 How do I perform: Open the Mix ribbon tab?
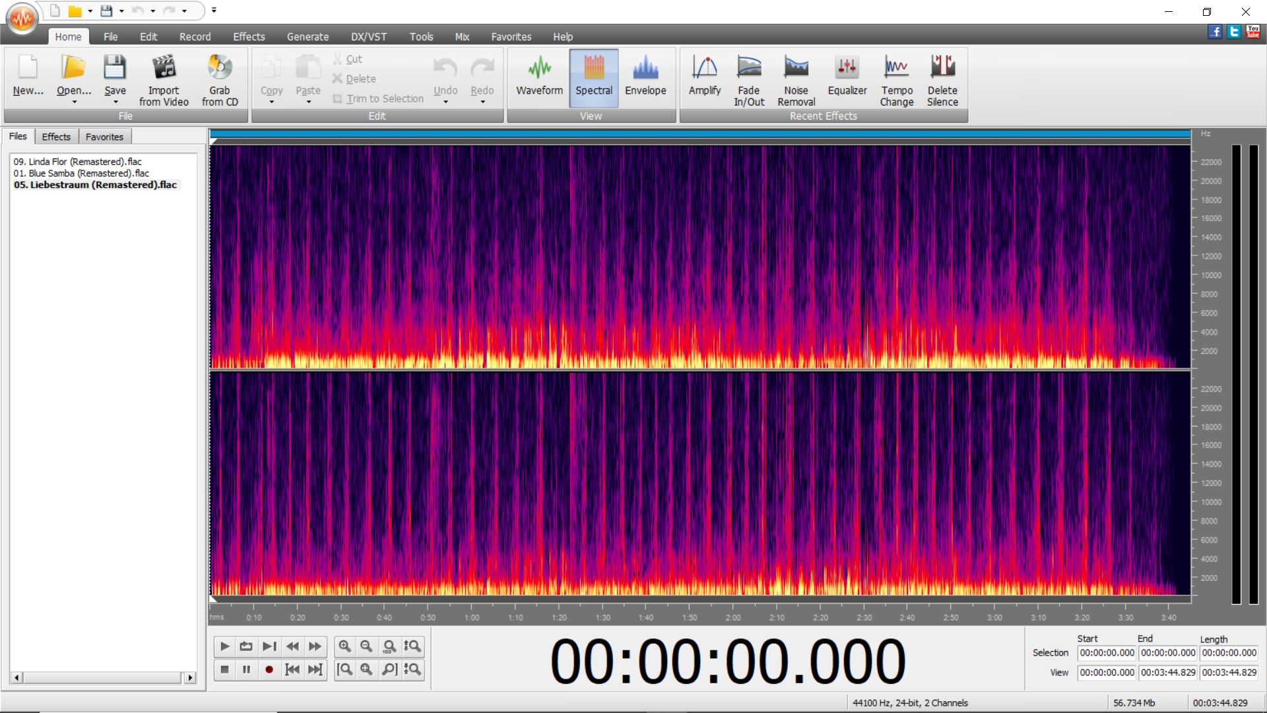pyautogui.click(x=462, y=37)
